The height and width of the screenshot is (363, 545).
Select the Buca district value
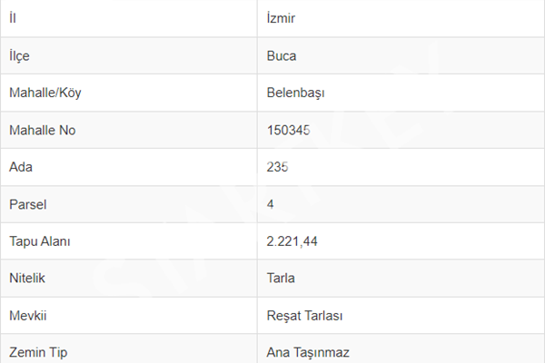282,56
